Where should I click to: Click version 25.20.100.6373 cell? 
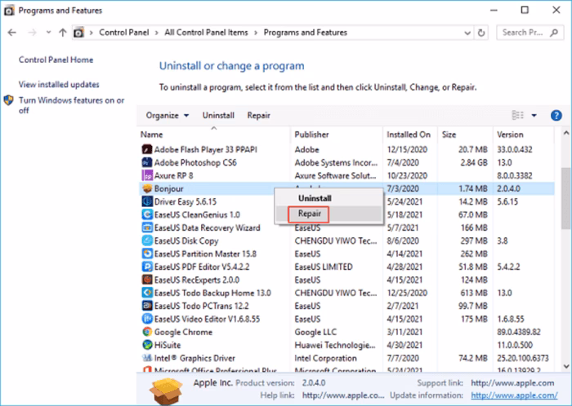523,359
